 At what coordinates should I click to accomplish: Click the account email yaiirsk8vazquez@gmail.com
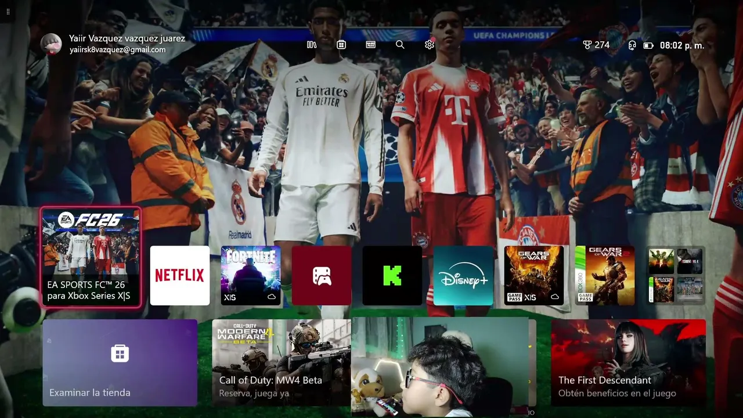[118, 50]
